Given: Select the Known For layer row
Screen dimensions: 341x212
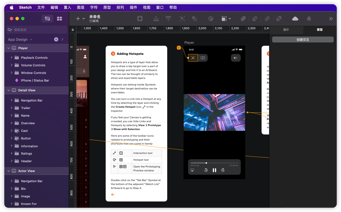Looking at the screenshot, I should (x=37, y=204).
